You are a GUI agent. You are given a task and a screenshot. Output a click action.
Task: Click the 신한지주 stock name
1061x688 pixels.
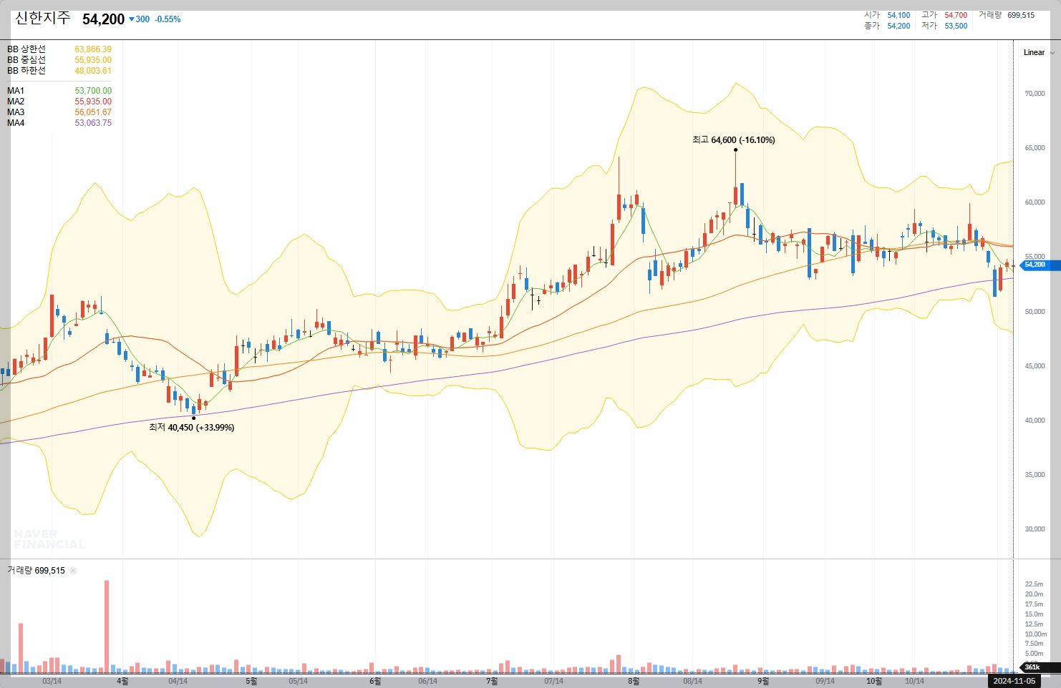pyautogui.click(x=43, y=18)
